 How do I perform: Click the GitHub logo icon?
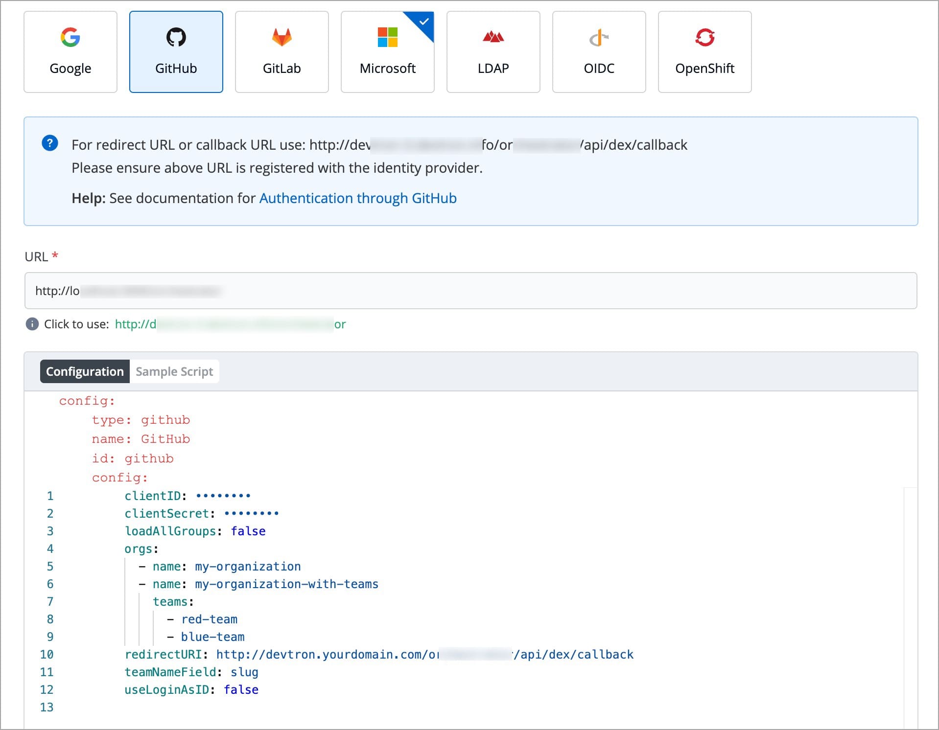coord(176,37)
